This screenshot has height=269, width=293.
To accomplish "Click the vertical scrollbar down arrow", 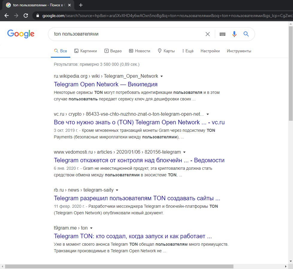I will point(291,261).
